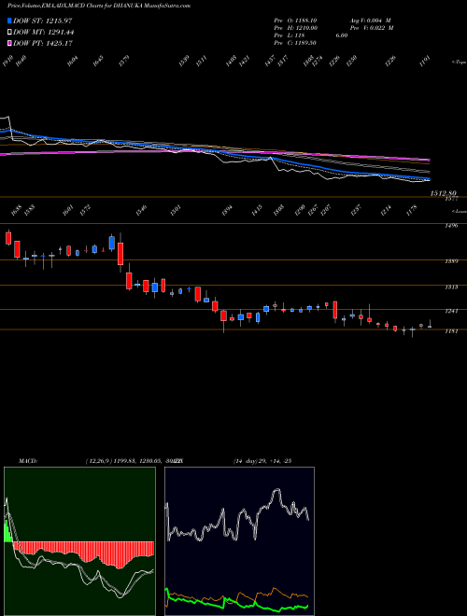Click the 1313 price axis label
The width and height of the screenshot is (467, 616).
[x=452, y=287]
